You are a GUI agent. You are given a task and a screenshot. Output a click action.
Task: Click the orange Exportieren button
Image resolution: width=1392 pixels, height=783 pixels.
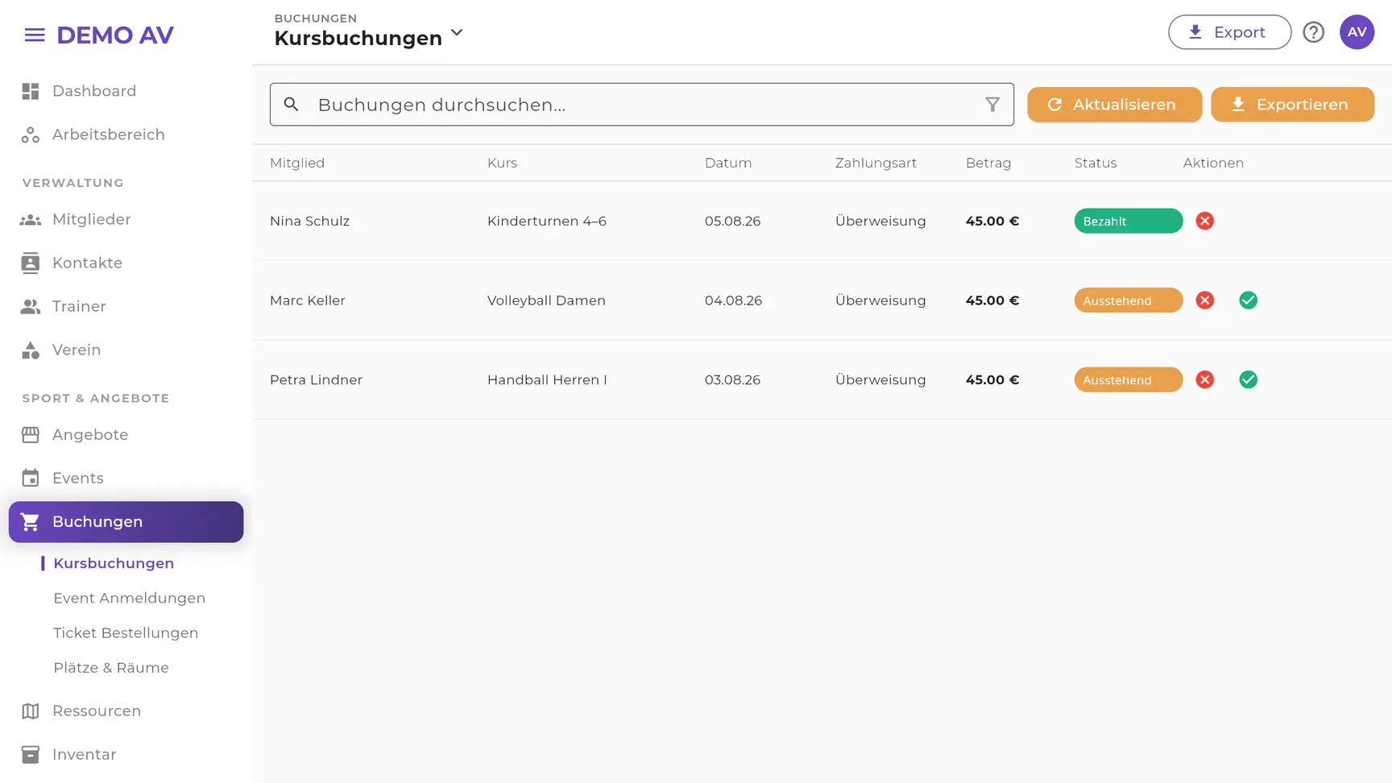[1293, 105]
